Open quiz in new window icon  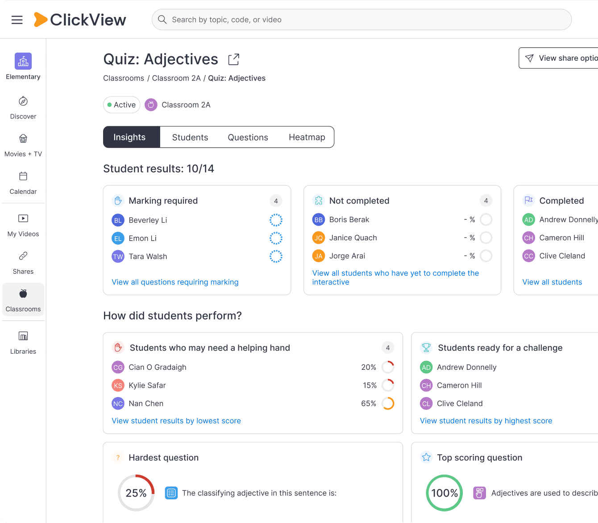(234, 59)
